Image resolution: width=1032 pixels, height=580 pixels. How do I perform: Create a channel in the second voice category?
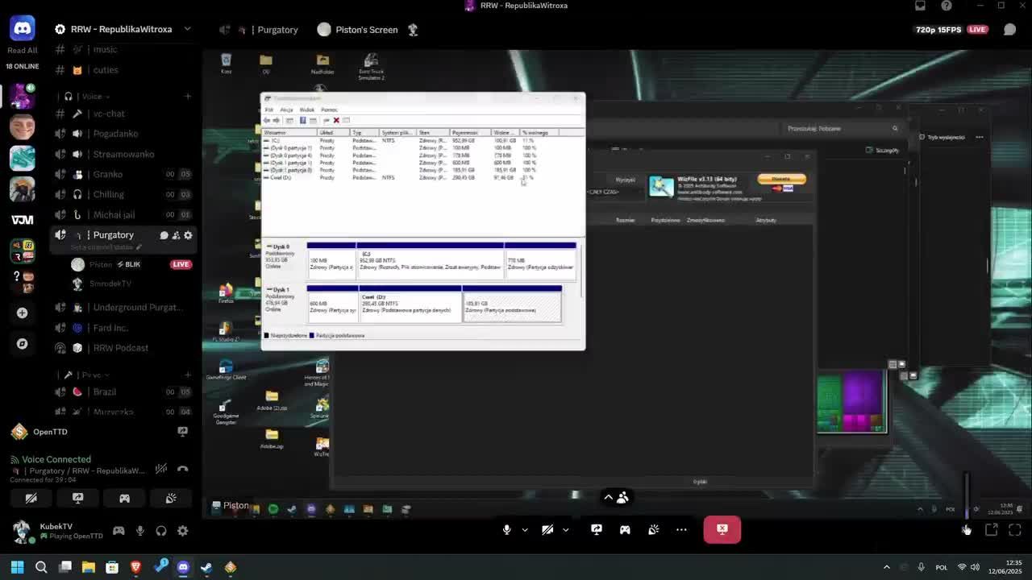click(188, 375)
